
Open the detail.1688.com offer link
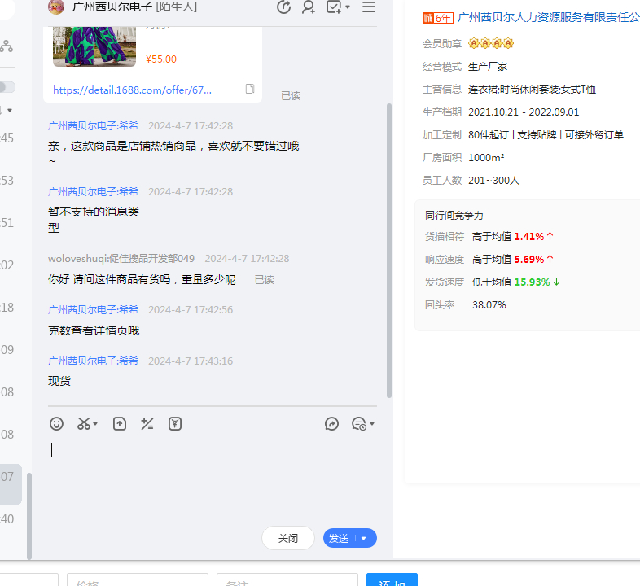pos(133,90)
